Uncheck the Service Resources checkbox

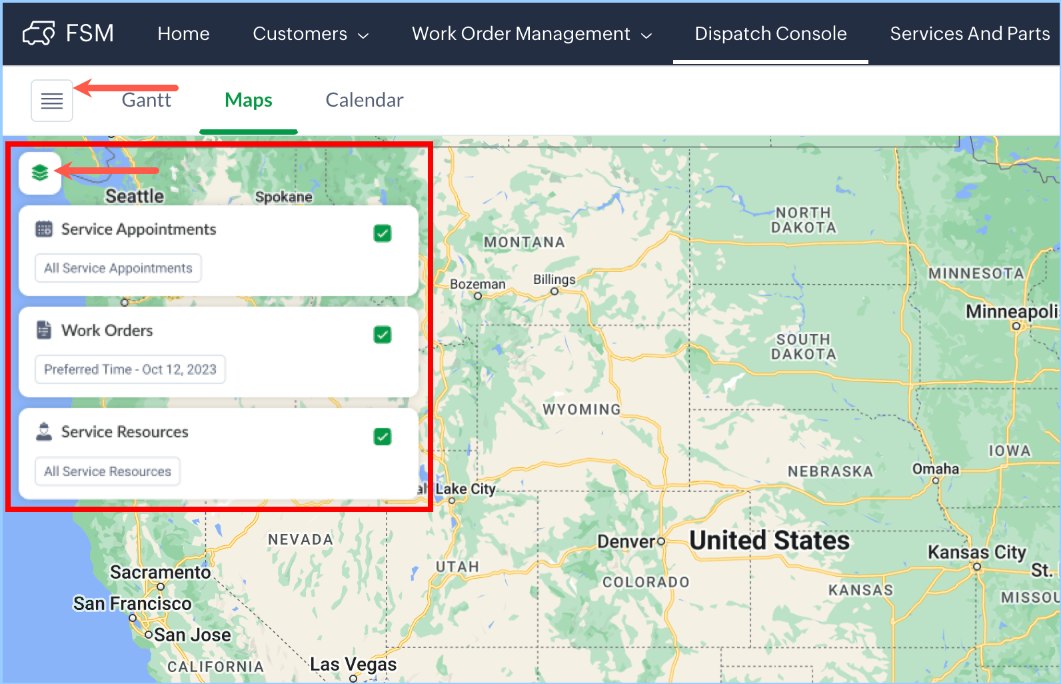pyautogui.click(x=383, y=437)
